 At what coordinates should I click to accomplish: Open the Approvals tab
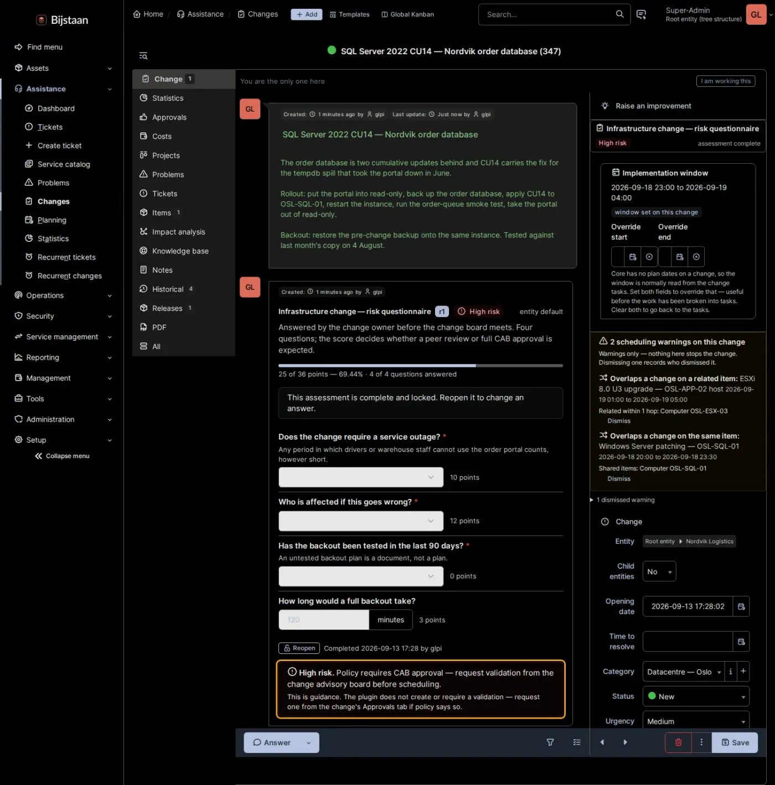coord(184,117)
